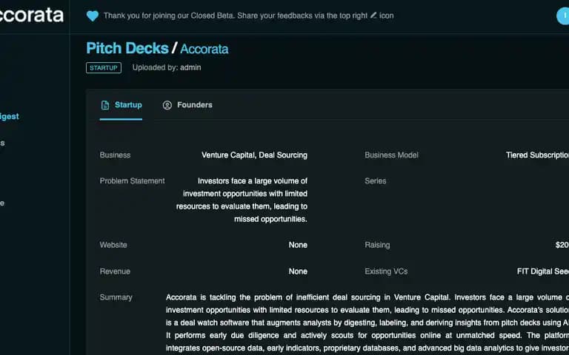
Task: Click the Accorata breadcrumb link
Action: (x=204, y=49)
